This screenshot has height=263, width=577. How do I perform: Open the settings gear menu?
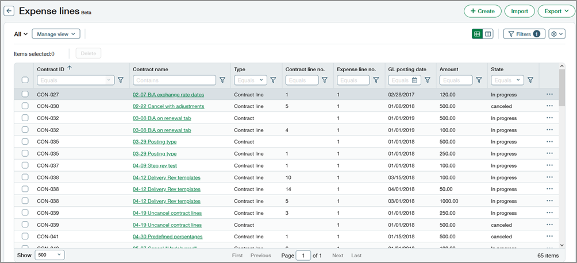point(556,34)
